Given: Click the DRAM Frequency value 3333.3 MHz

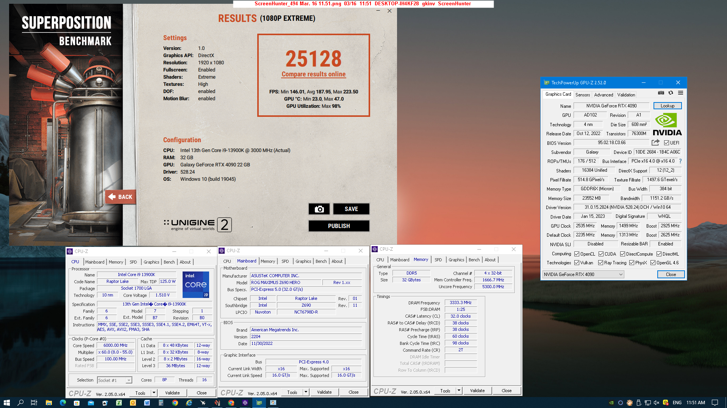Looking at the screenshot, I should click(460, 303).
